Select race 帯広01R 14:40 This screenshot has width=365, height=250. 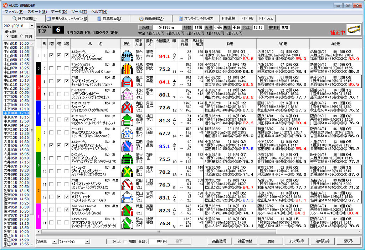(16, 236)
